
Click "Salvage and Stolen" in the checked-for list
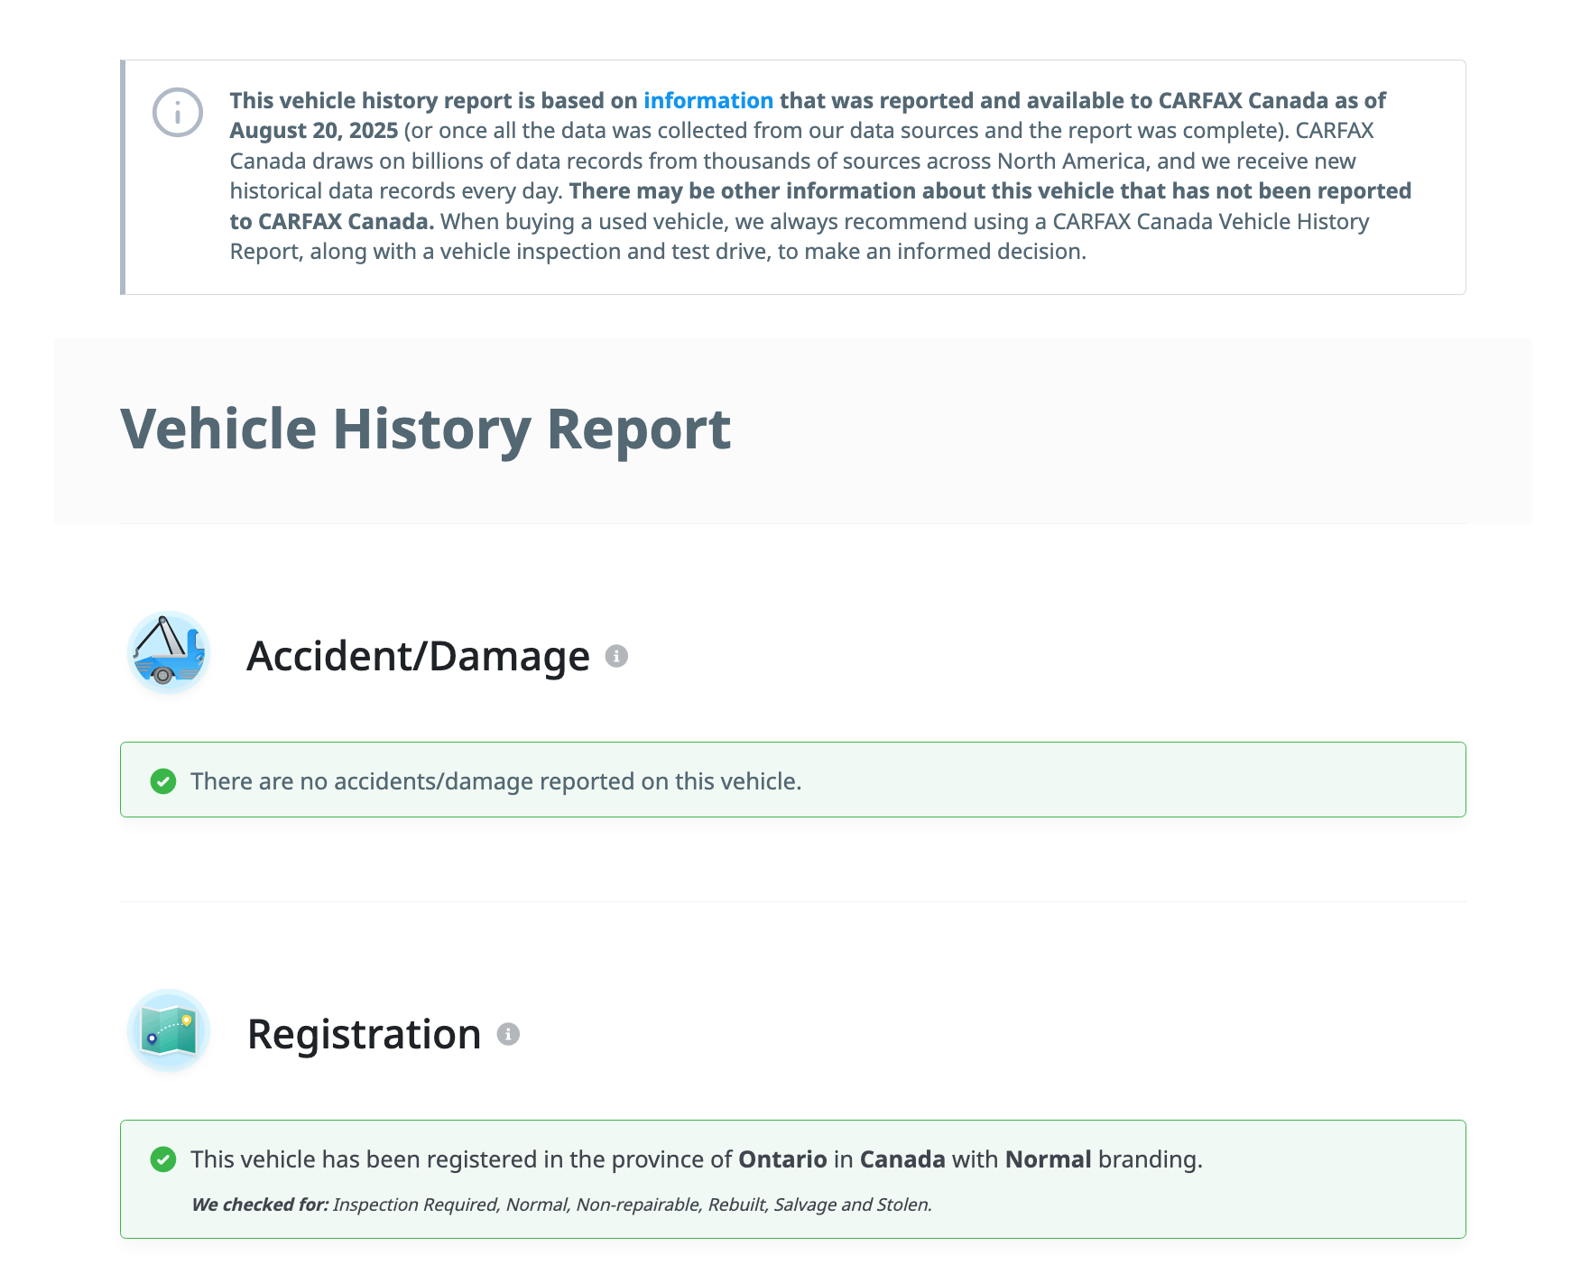pos(852,1205)
